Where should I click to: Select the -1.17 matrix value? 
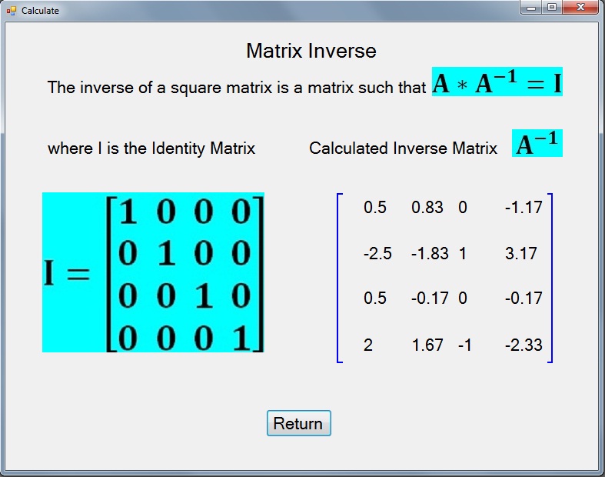524,208
